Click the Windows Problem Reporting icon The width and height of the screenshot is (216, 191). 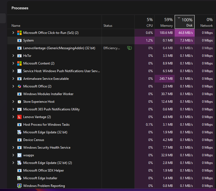click(x=19, y=186)
